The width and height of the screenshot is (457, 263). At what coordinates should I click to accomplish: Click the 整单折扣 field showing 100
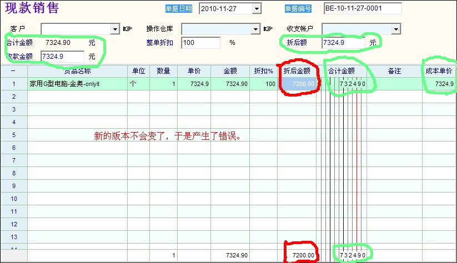pos(200,43)
